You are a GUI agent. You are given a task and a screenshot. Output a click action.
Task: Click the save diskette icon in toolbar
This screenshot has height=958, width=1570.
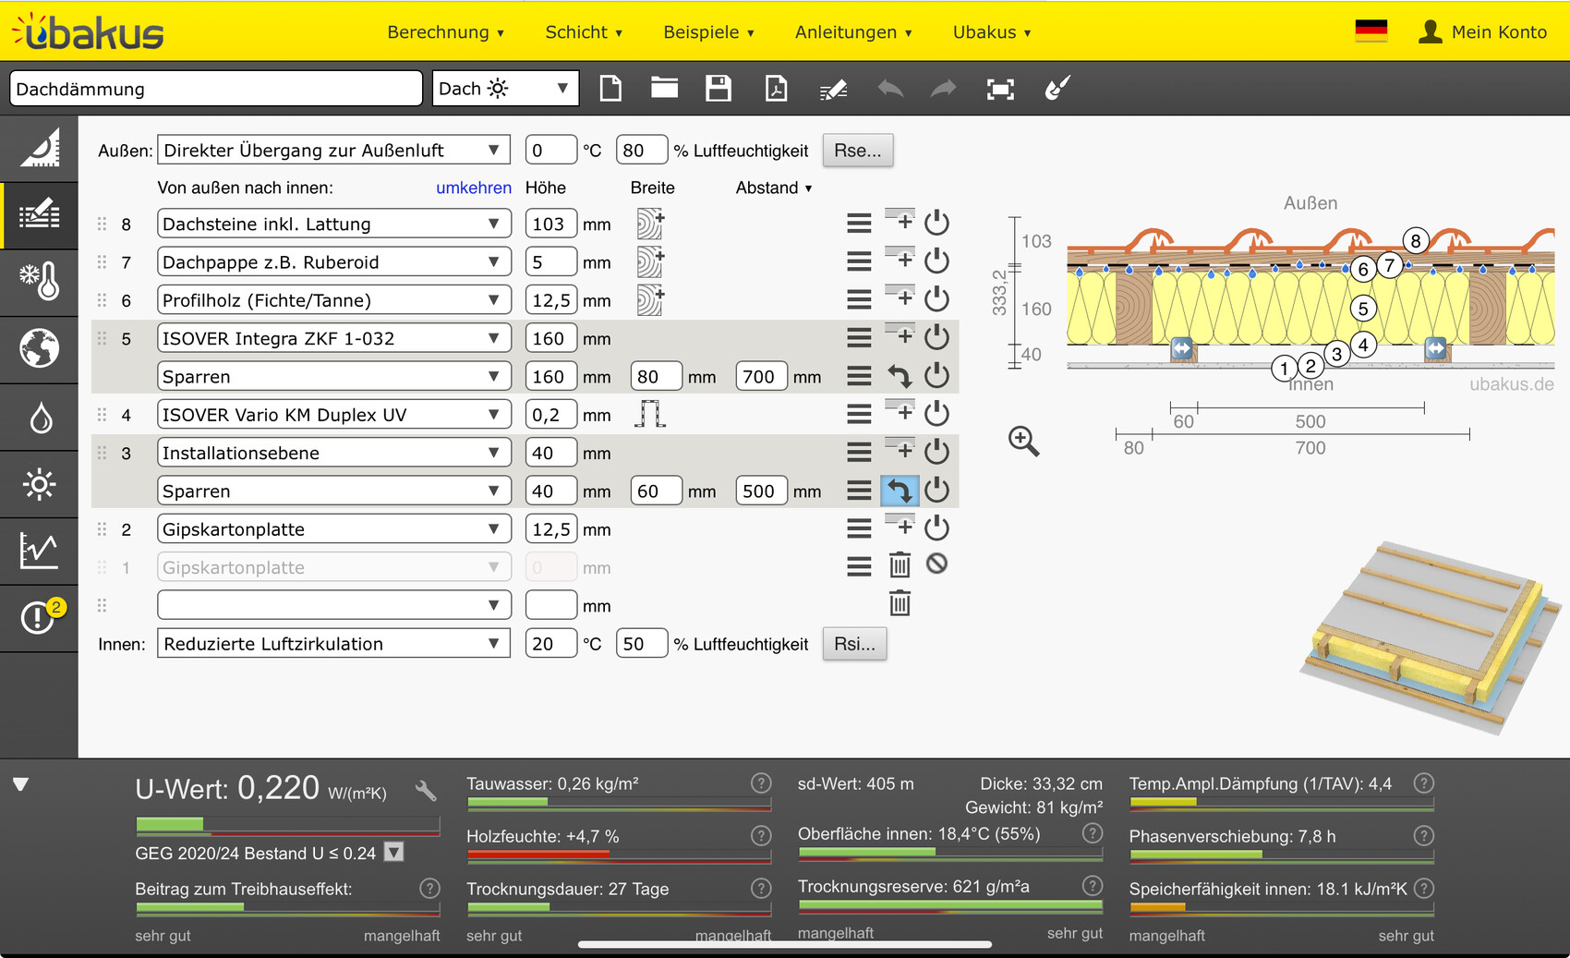point(718,89)
